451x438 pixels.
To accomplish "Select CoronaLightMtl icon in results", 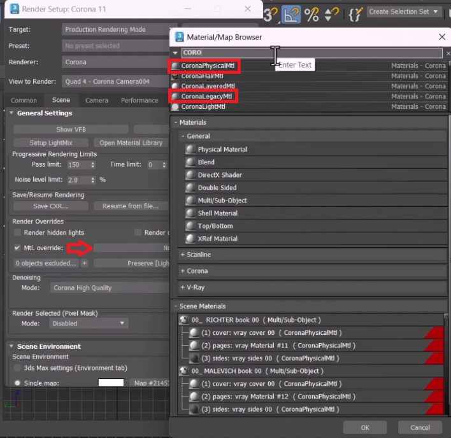I will click(x=175, y=107).
